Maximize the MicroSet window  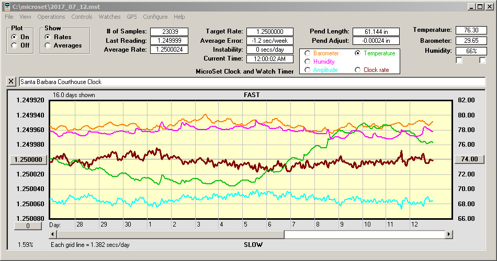[480, 7]
